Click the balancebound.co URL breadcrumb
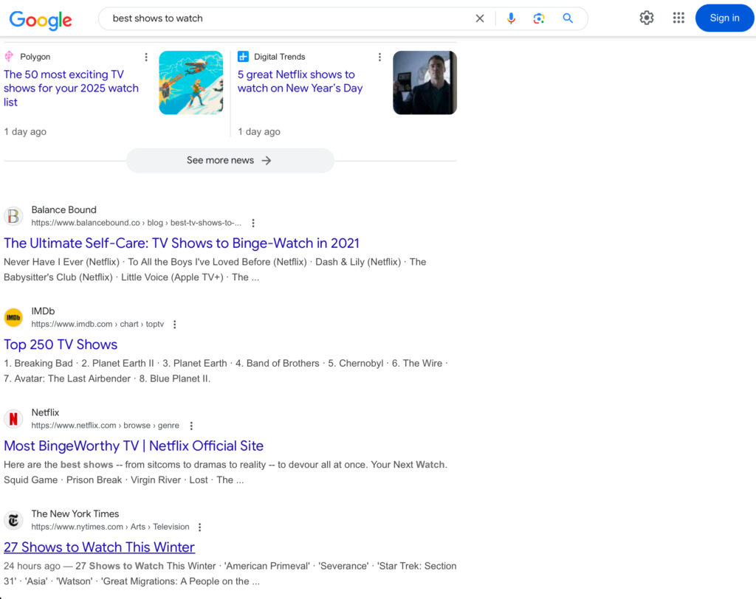 pyautogui.click(x=137, y=223)
